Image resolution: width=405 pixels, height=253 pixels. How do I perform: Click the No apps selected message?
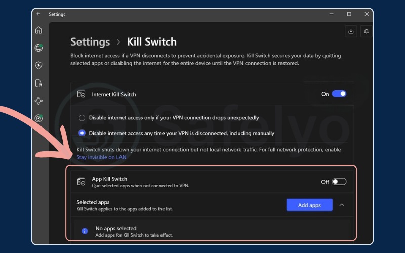click(x=116, y=228)
